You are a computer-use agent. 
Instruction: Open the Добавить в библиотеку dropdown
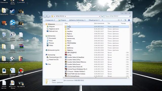[77, 20]
